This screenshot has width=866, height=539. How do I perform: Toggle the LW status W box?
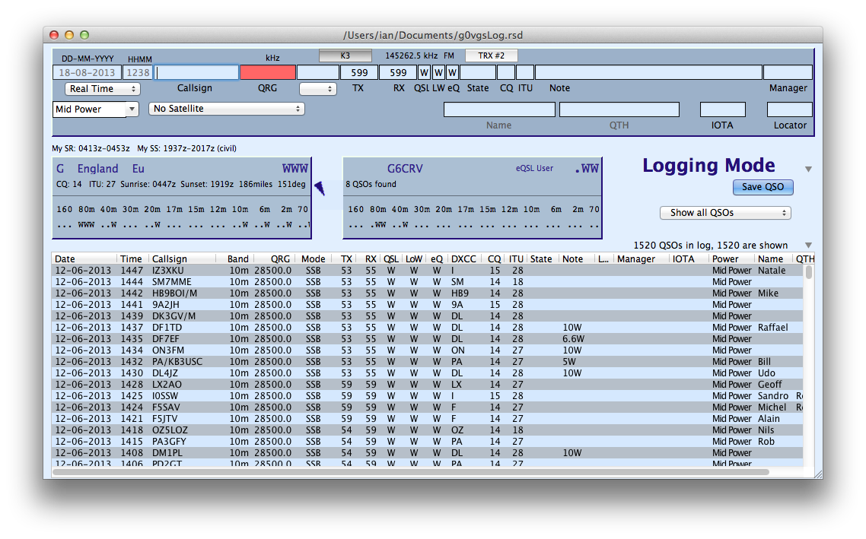[438, 72]
